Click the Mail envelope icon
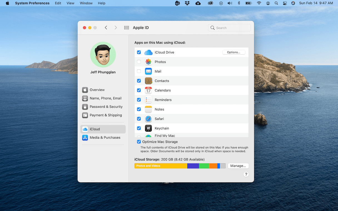Image resolution: width=338 pixels, height=211 pixels. (x=148, y=71)
